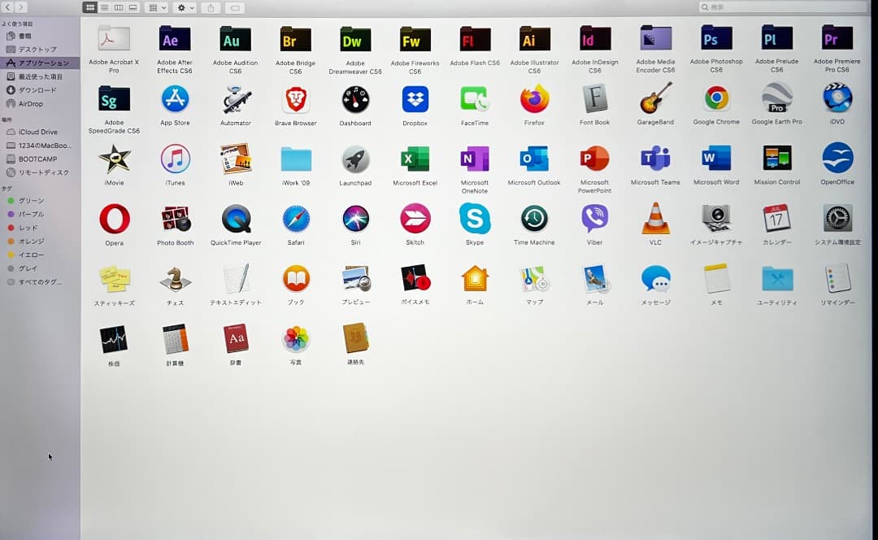Launch the VLC media player
Screen dimensions: 878x540
(656, 220)
